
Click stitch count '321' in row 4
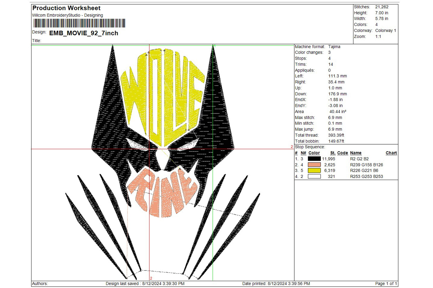click(x=332, y=177)
